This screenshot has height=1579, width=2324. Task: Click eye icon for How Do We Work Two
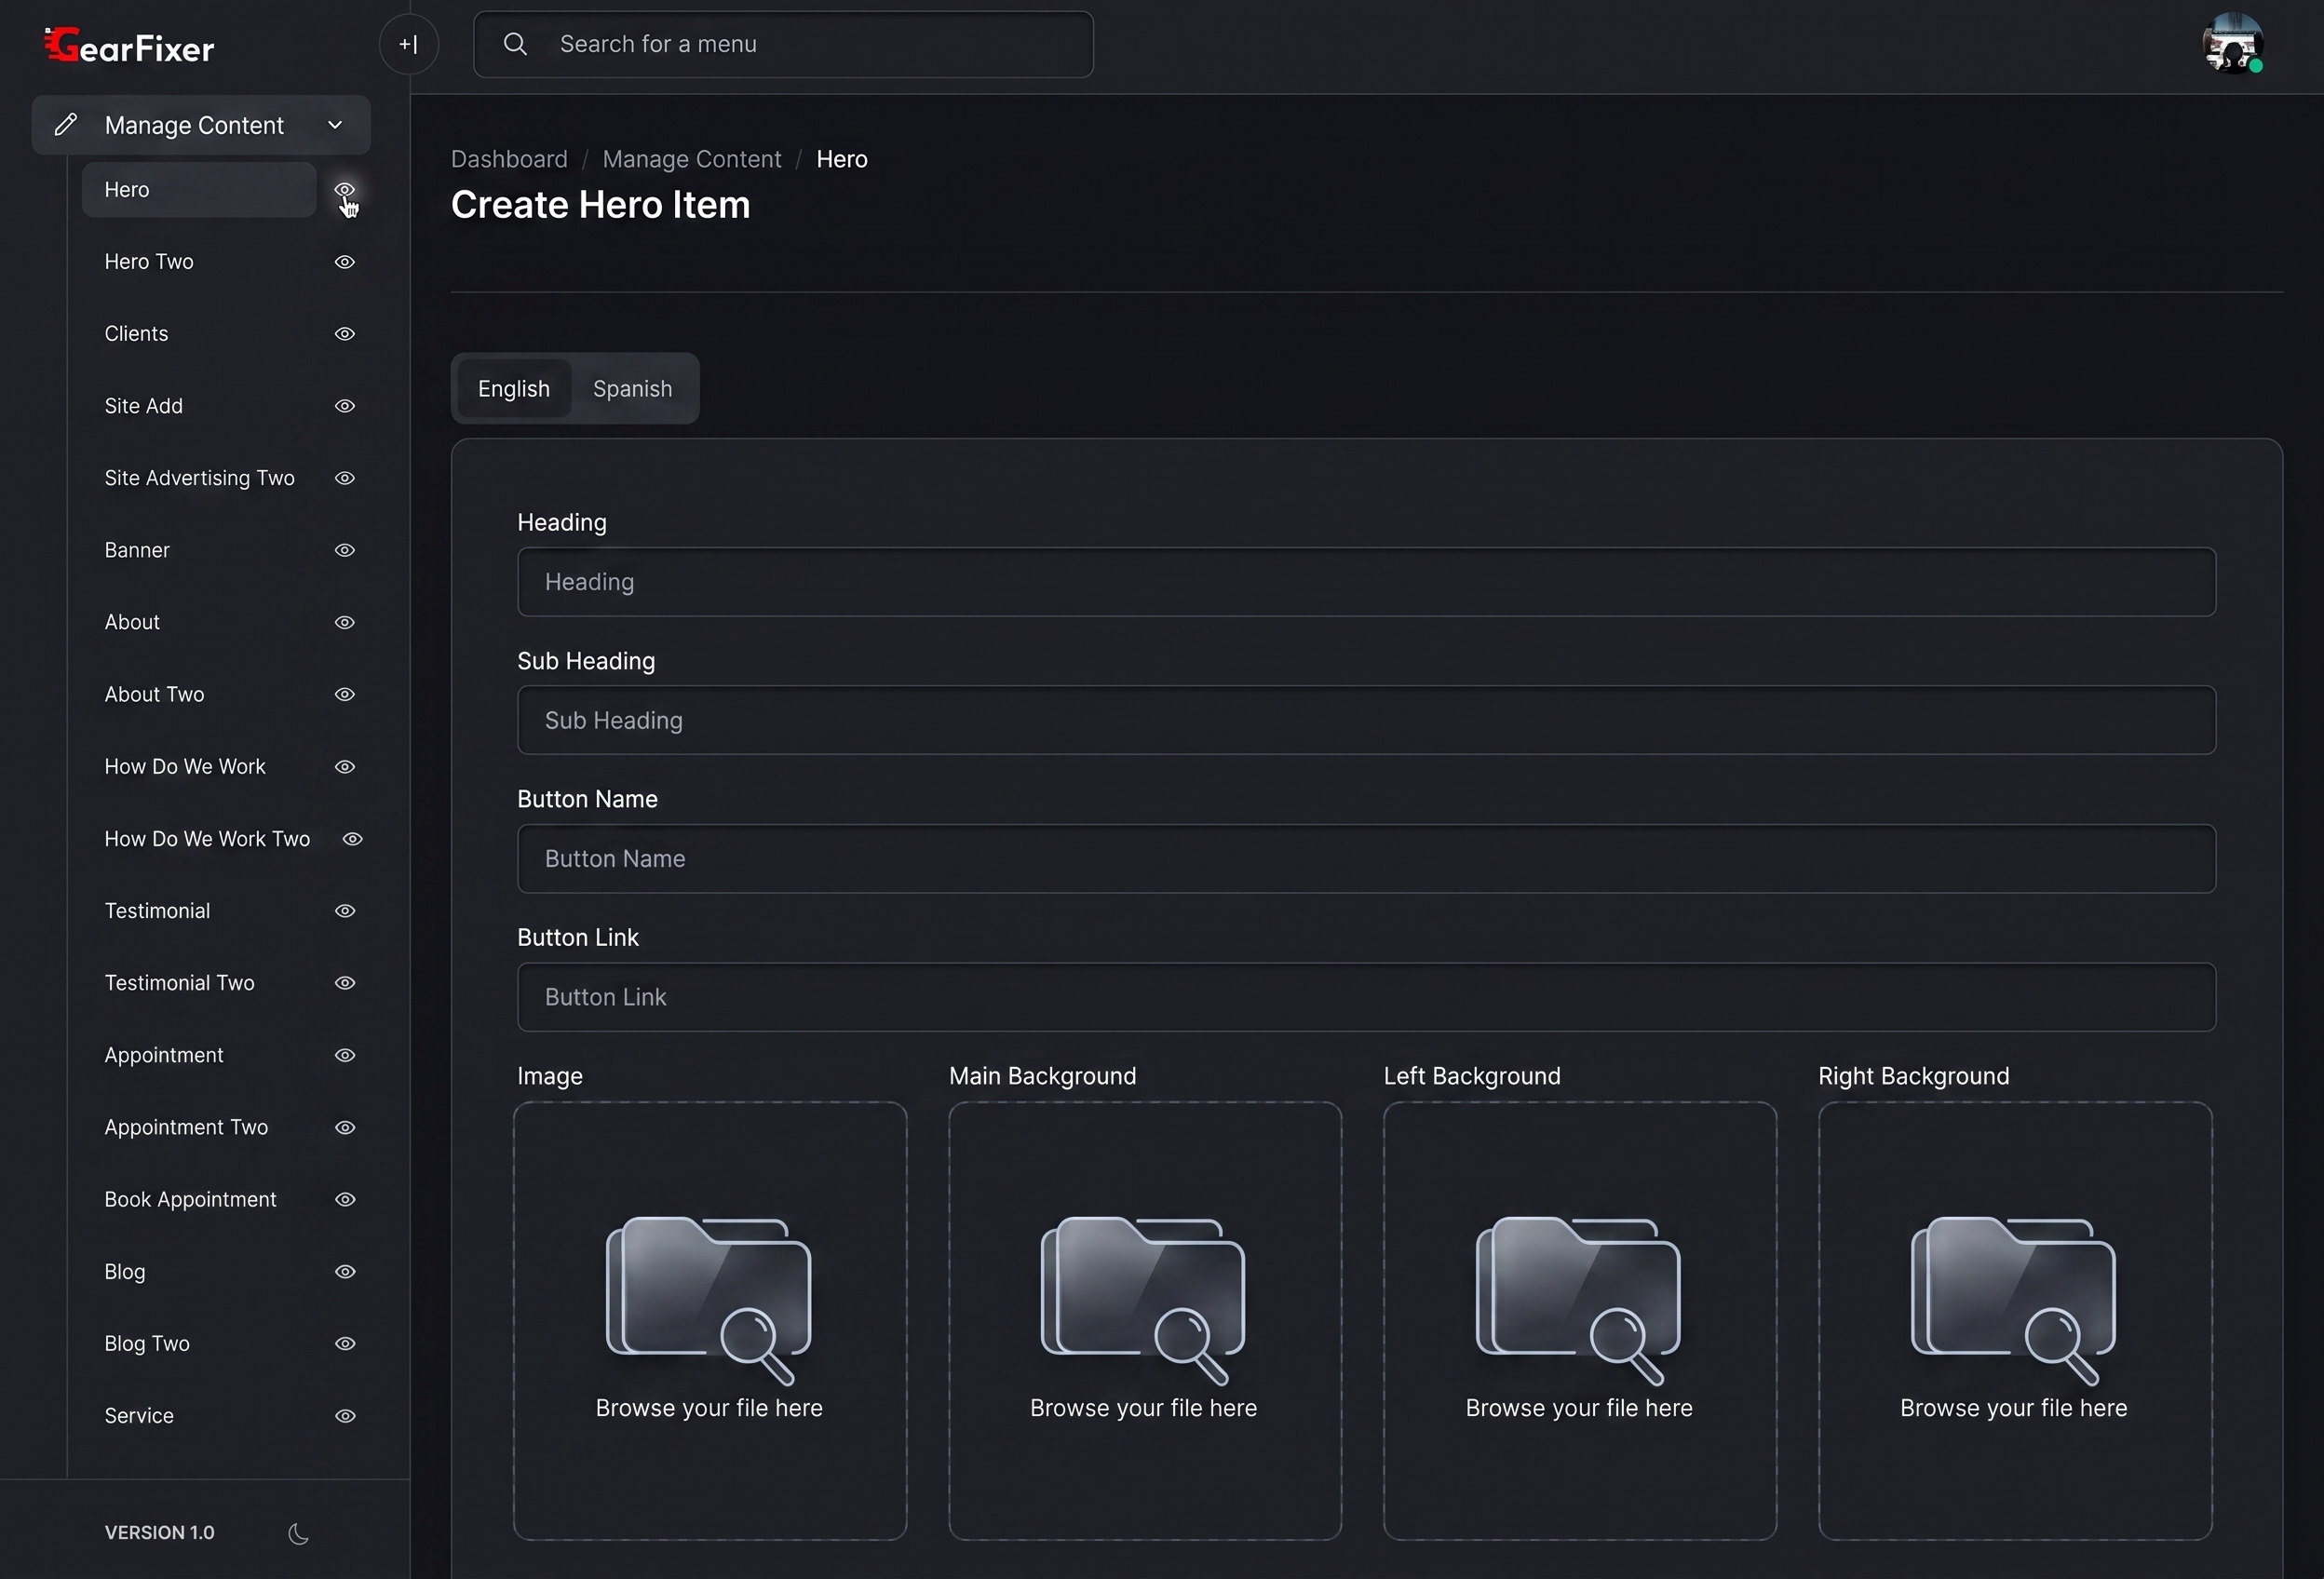pos(352,839)
